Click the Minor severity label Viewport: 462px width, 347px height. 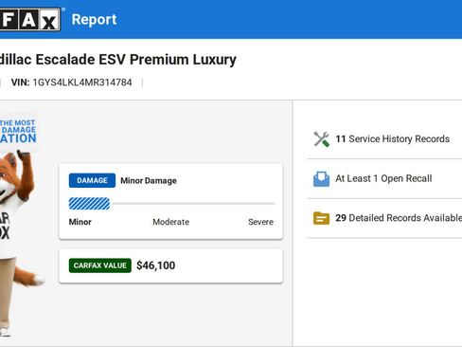(80, 222)
